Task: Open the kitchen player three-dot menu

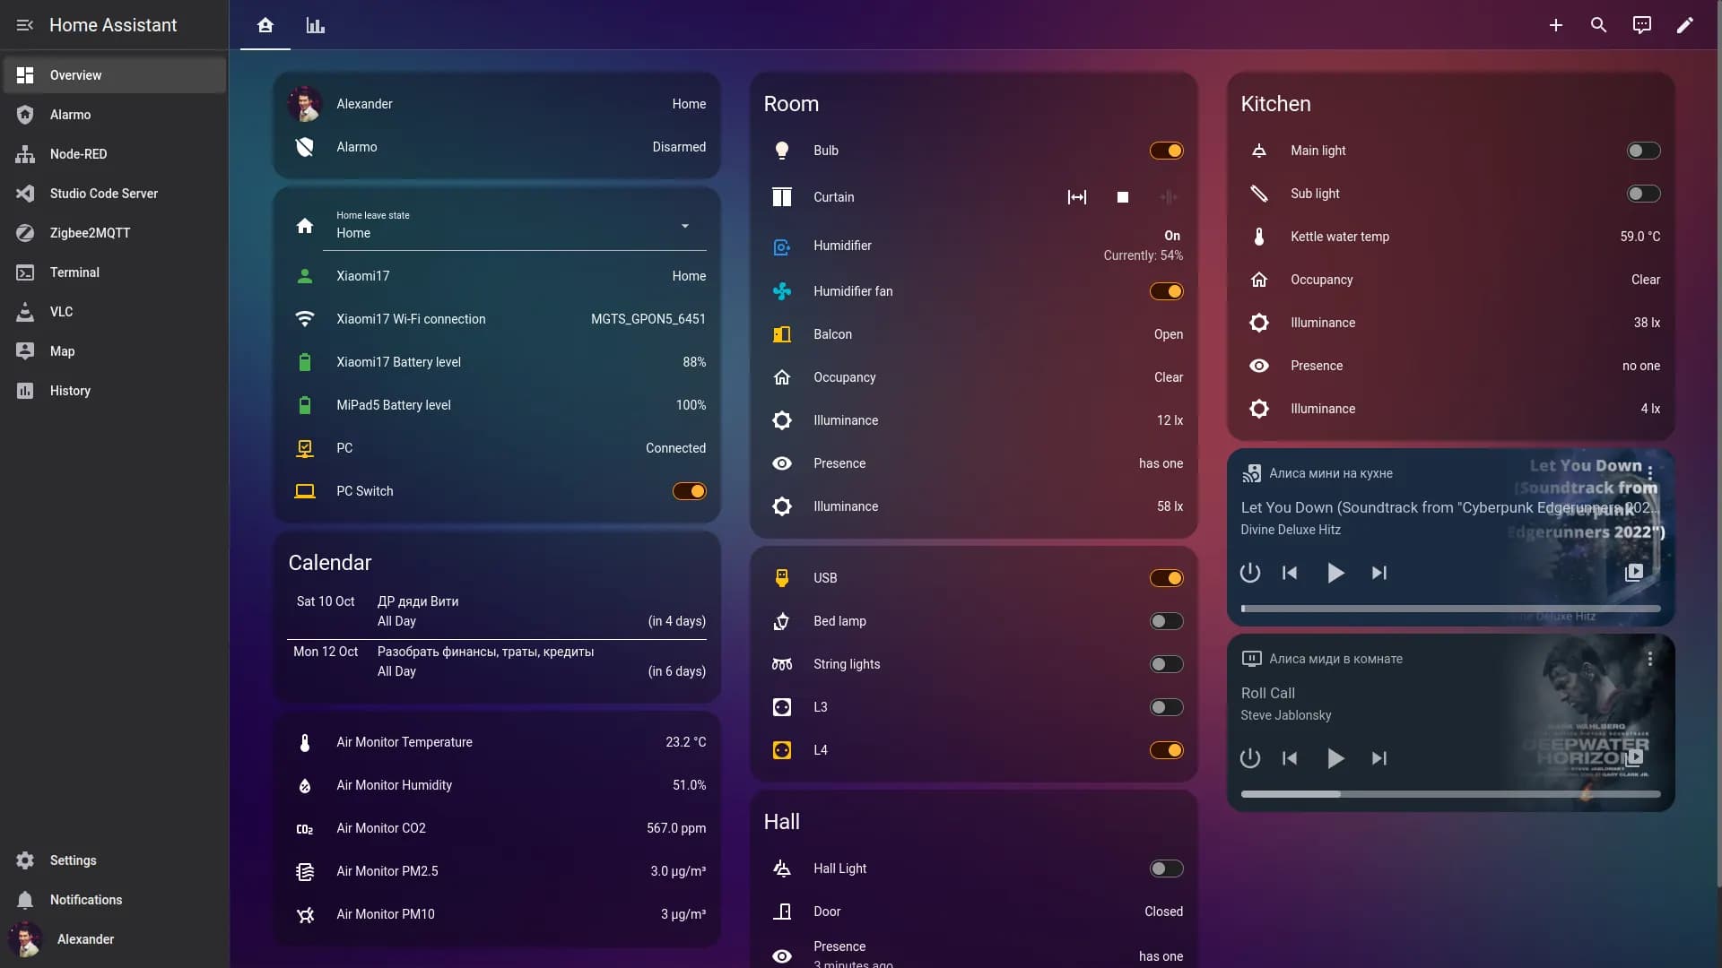Action: (x=1649, y=473)
